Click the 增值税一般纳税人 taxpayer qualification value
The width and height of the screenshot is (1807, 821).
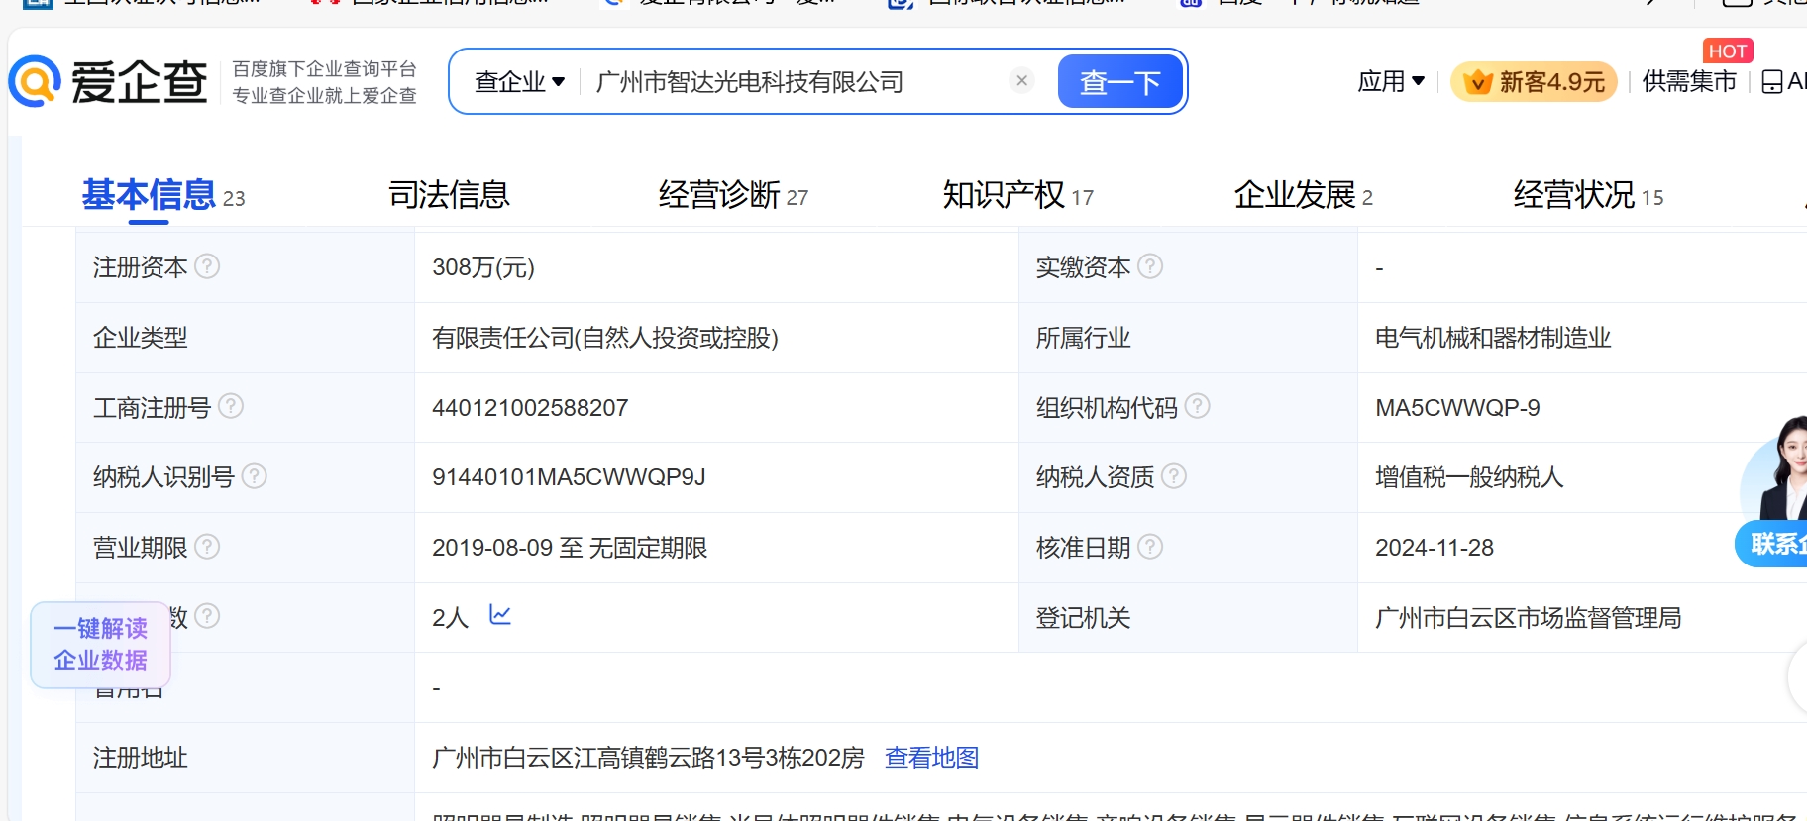[x=1469, y=477]
